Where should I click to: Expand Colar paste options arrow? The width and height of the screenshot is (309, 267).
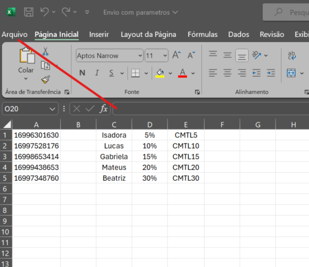tap(26, 78)
